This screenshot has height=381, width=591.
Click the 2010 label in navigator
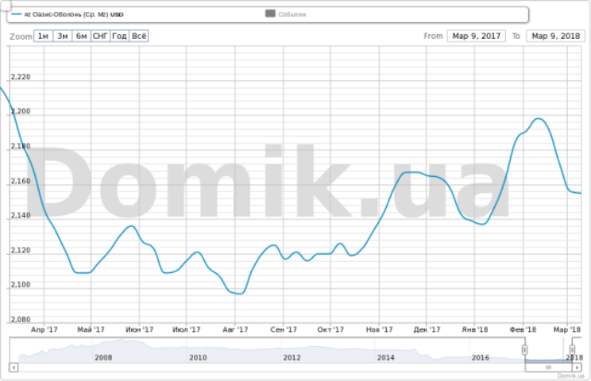coord(198,357)
